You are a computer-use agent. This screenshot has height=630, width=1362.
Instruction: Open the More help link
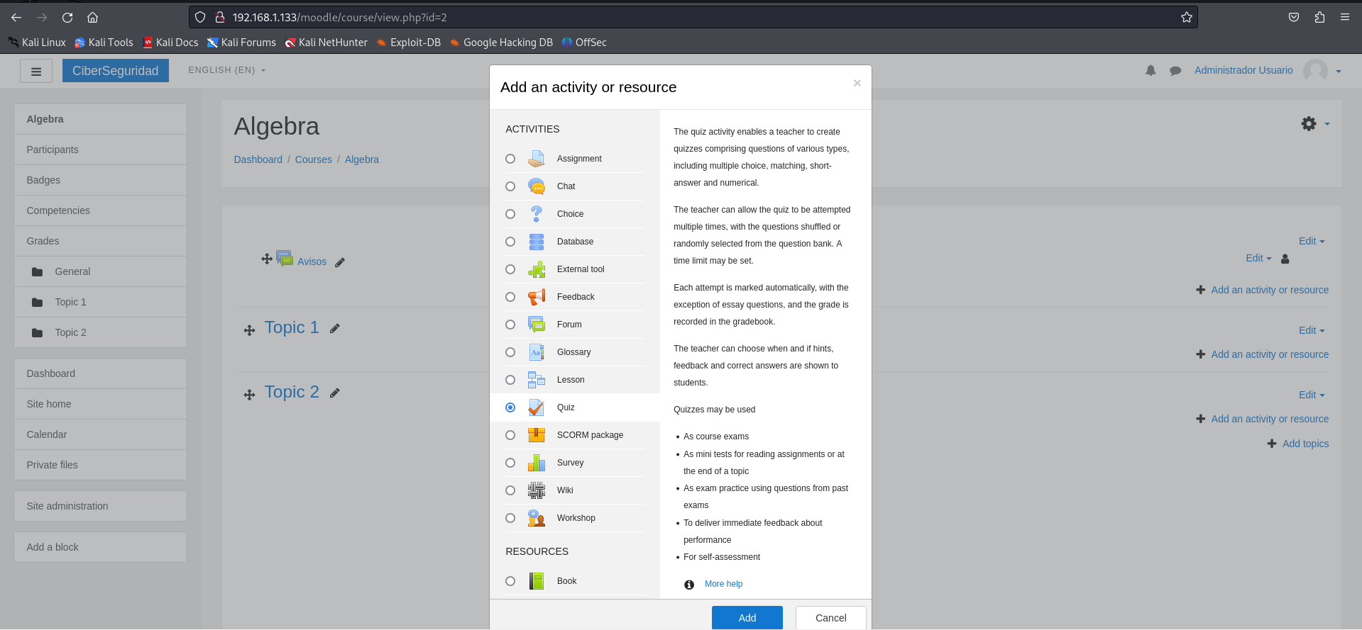pyautogui.click(x=723, y=584)
